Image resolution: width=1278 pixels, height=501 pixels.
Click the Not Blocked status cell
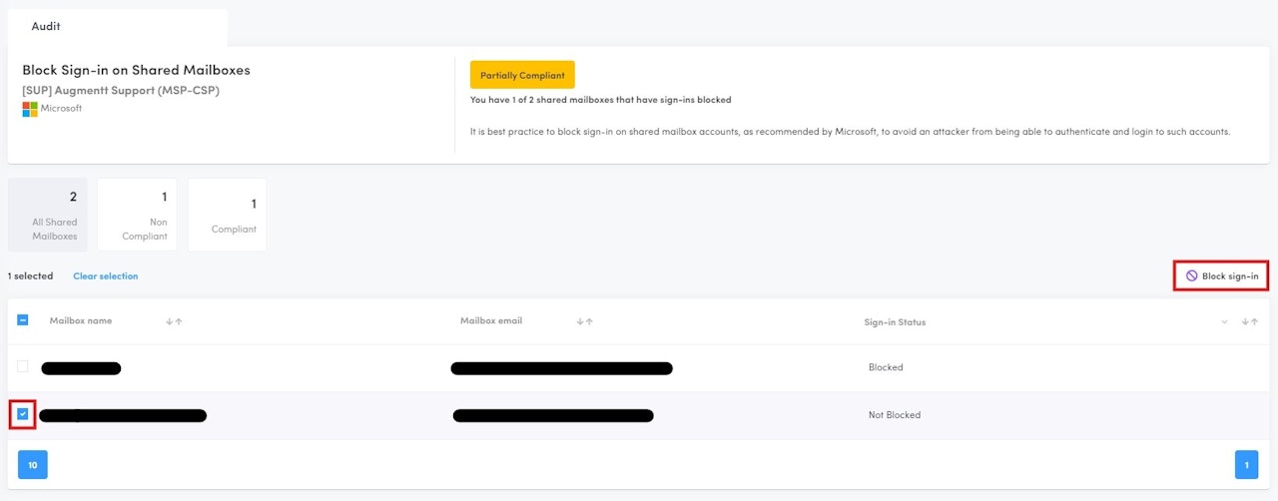tap(895, 415)
